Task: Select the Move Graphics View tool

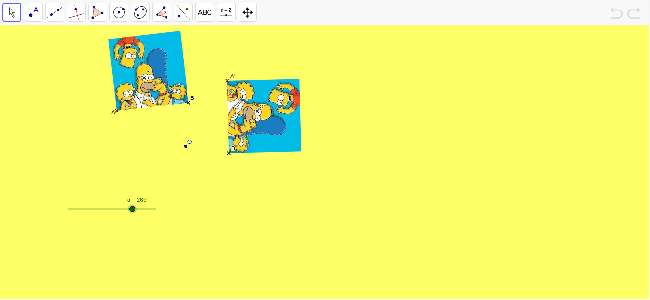Action: (247, 12)
